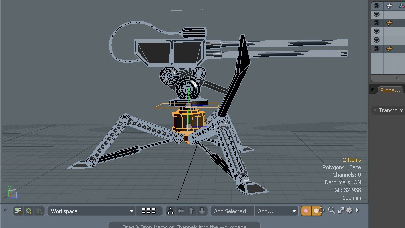
Task: Click the '100 mm' grid size text
Action: 352,198
